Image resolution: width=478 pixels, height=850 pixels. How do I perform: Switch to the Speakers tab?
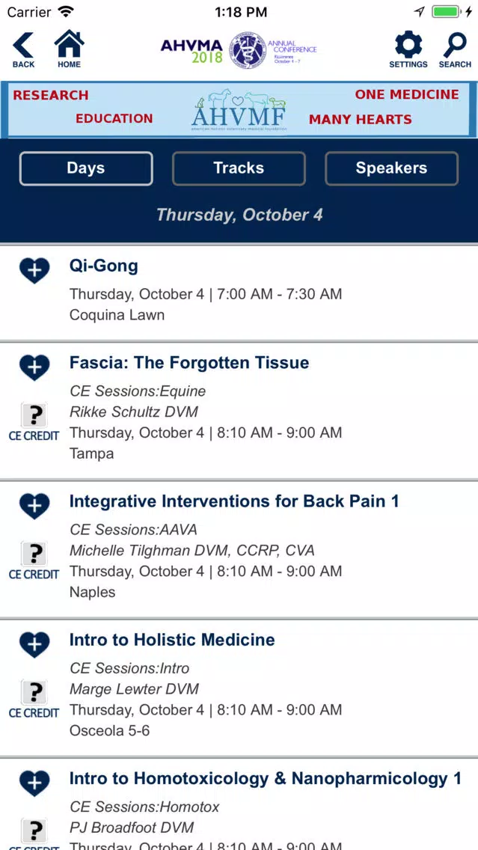pyautogui.click(x=391, y=168)
